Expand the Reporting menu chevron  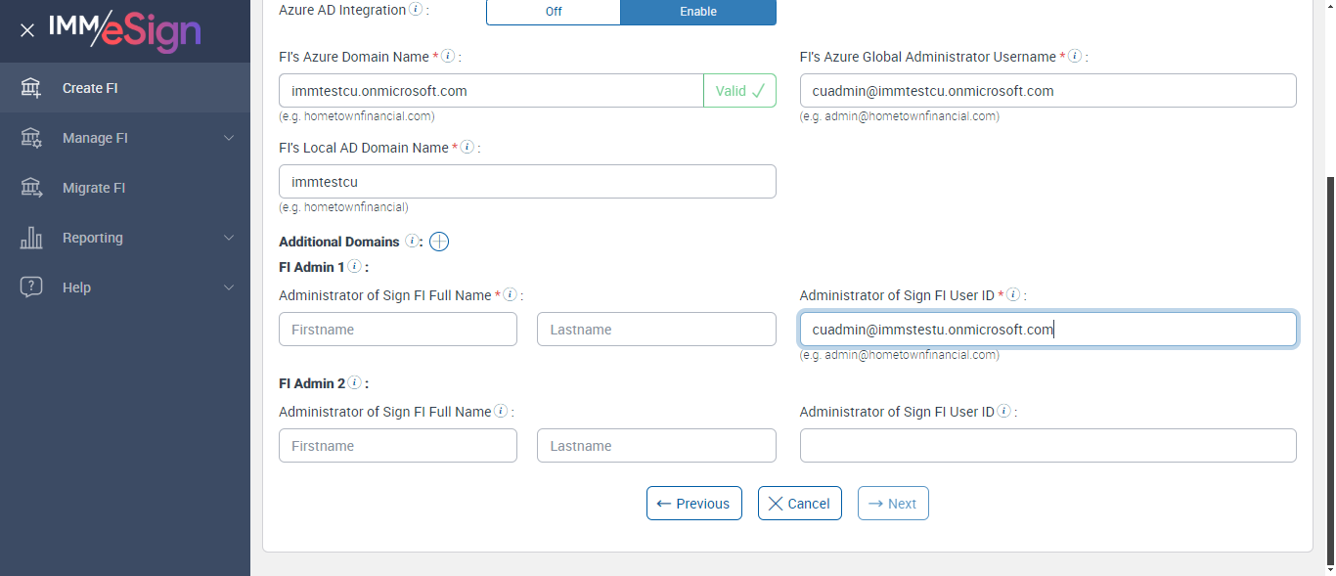pos(229,238)
